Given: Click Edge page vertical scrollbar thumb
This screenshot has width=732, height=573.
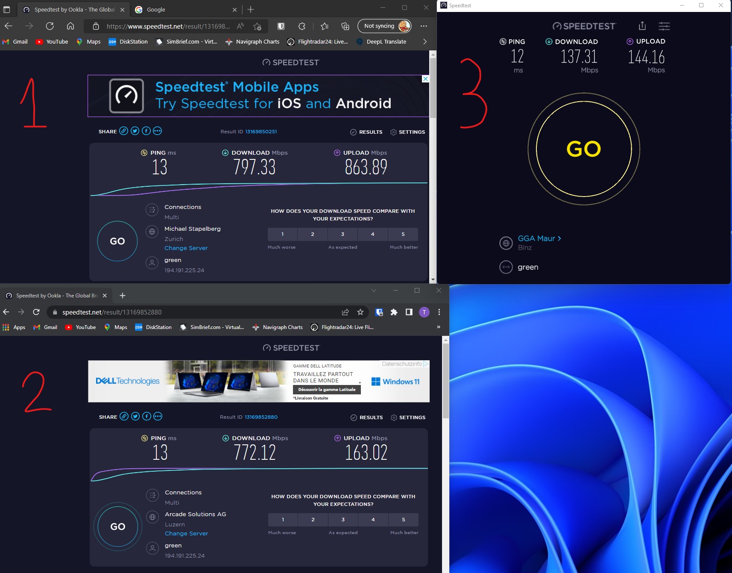Looking at the screenshot, I should click(433, 88).
